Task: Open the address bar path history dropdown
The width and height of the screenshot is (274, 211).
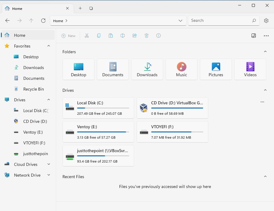Action: 180,21
